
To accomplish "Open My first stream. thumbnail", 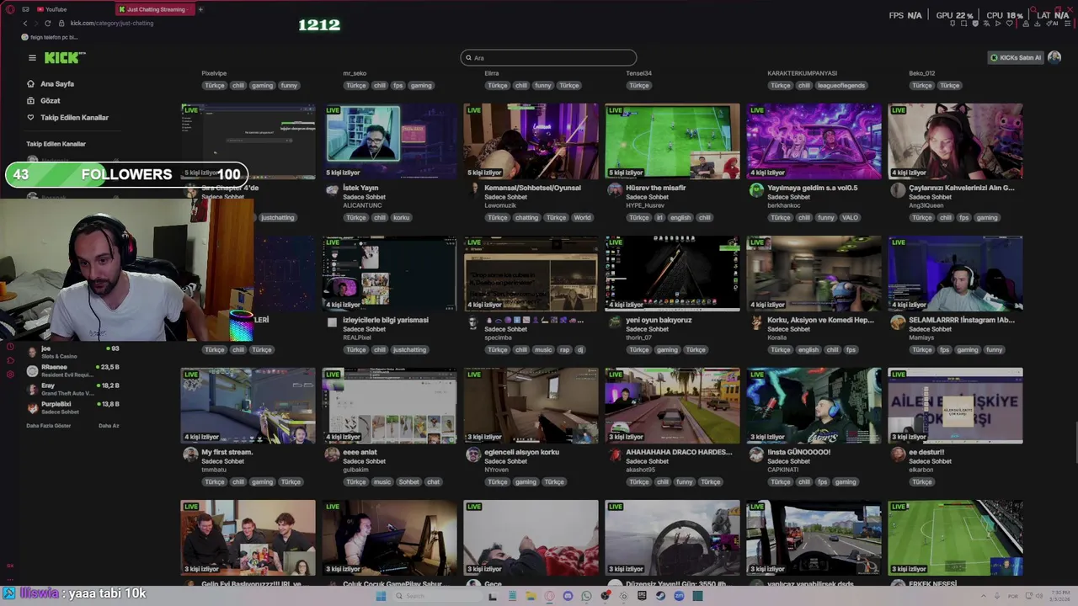I will pyautogui.click(x=248, y=406).
